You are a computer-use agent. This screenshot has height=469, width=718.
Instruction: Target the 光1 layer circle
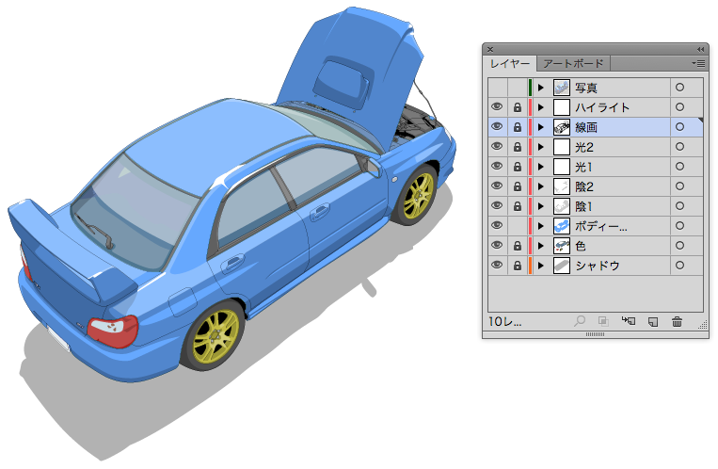(679, 166)
